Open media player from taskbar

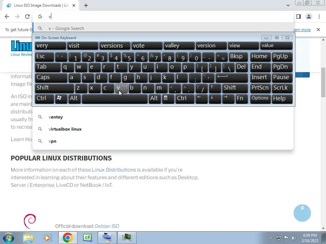click(x=47, y=238)
